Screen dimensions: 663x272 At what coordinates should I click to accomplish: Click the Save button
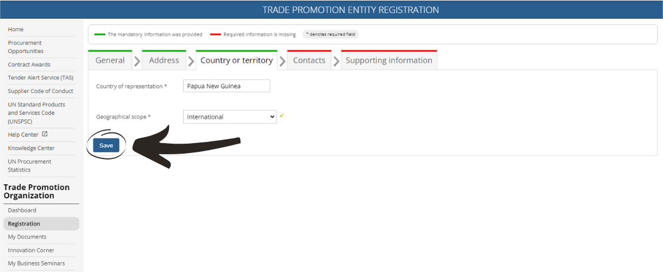tap(106, 145)
